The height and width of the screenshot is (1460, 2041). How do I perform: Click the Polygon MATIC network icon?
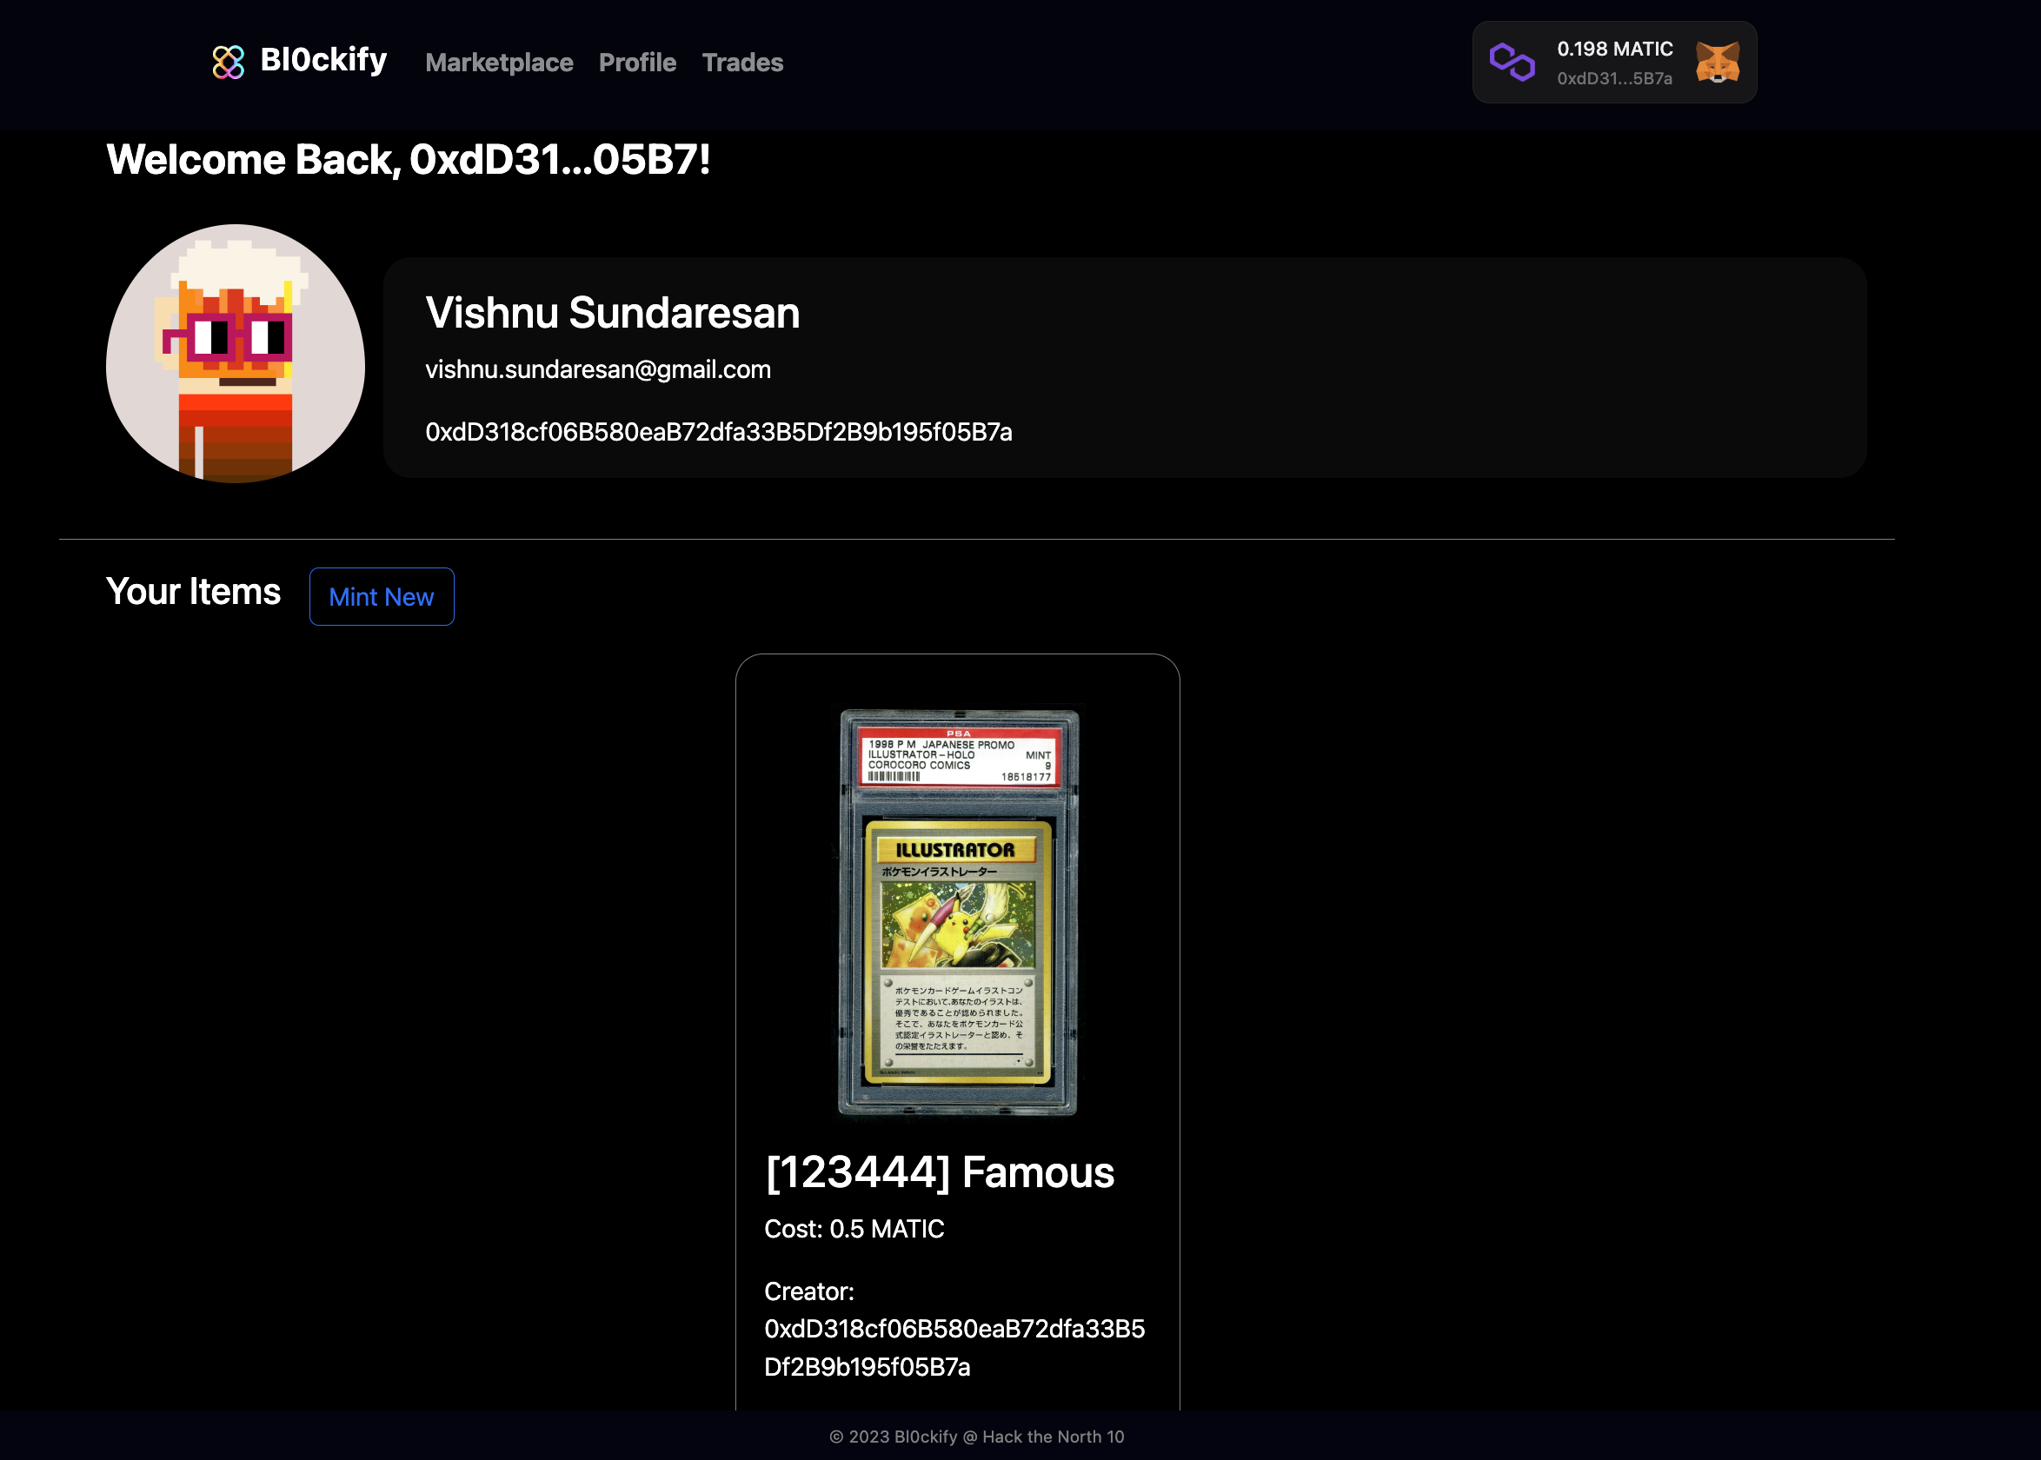tap(1512, 62)
